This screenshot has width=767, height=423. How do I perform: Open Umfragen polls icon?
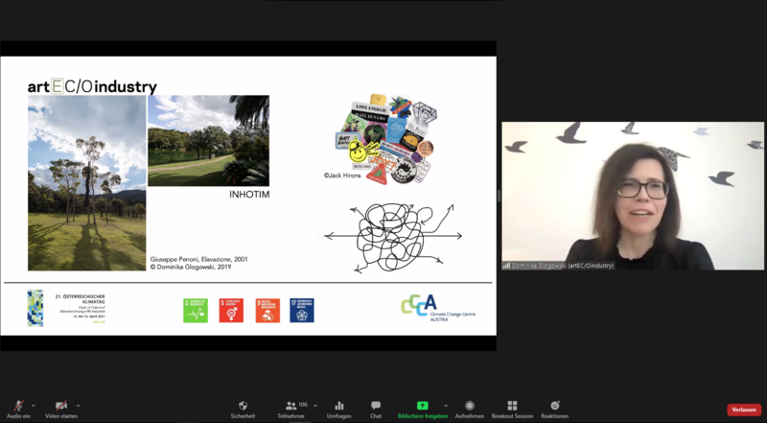click(338, 409)
